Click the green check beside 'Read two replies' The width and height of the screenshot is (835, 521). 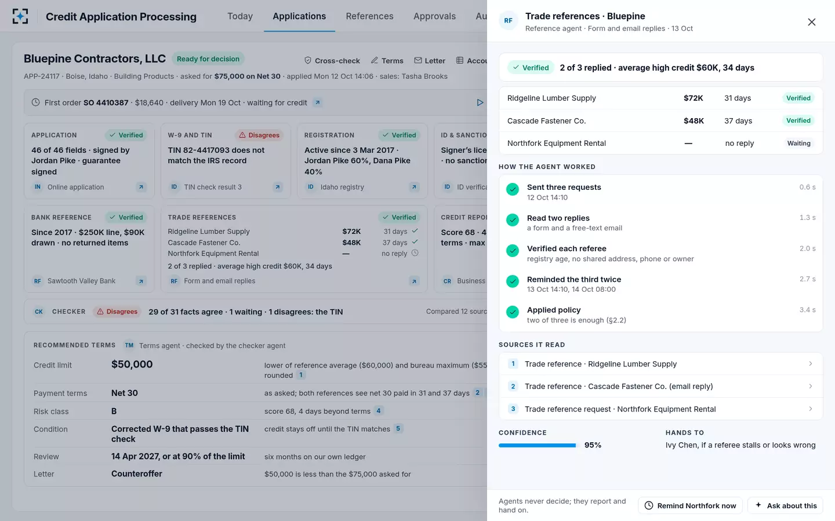(x=513, y=220)
